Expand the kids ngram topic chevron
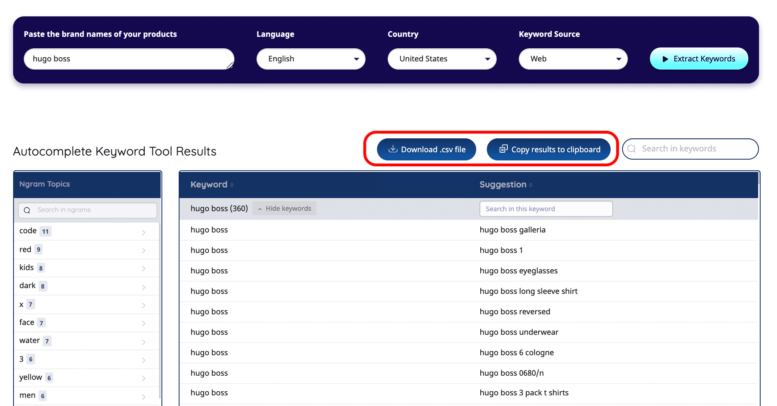Viewport: 777px width, 406px height. click(x=143, y=268)
